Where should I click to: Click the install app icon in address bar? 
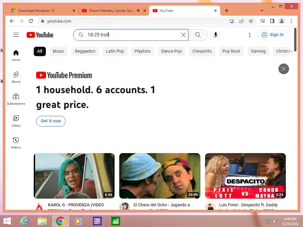(232, 21)
